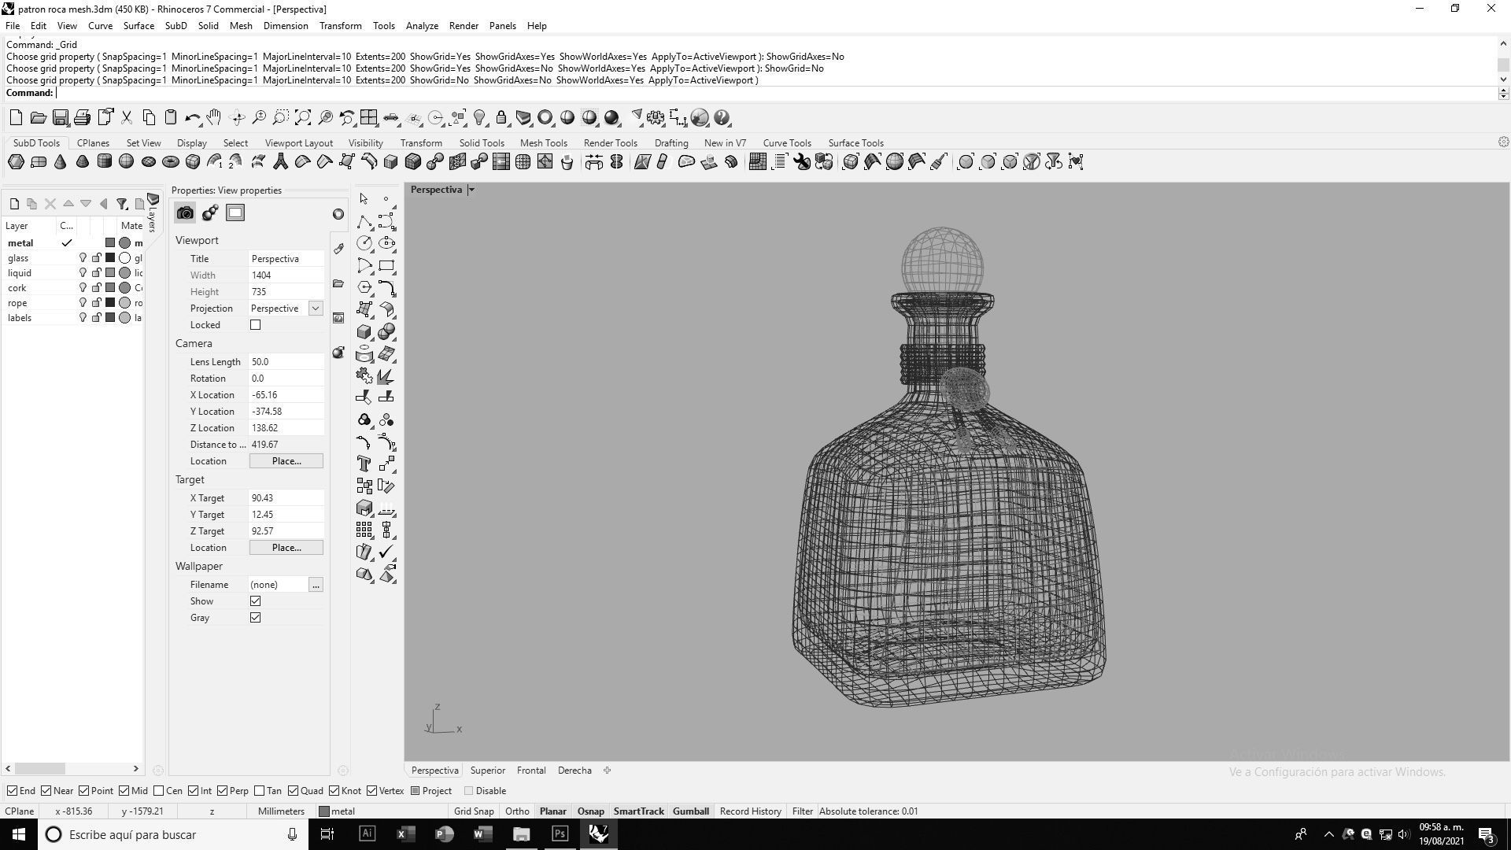Click the padlock Lock objects icon
Image resolution: width=1511 pixels, height=850 pixels.
(501, 118)
